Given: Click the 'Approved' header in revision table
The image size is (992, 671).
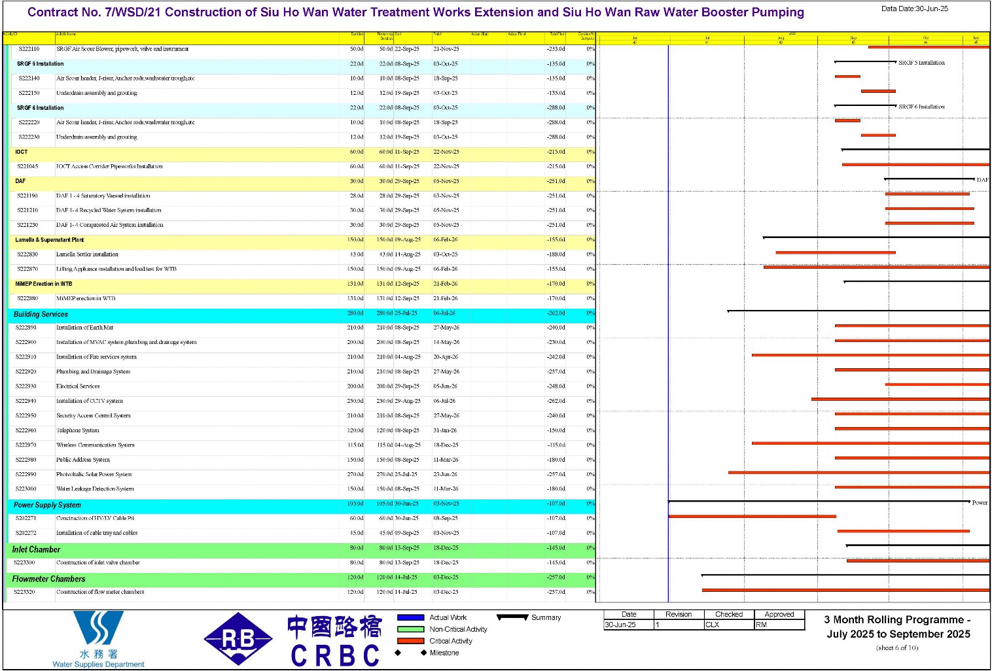Looking at the screenshot, I should point(779,614).
